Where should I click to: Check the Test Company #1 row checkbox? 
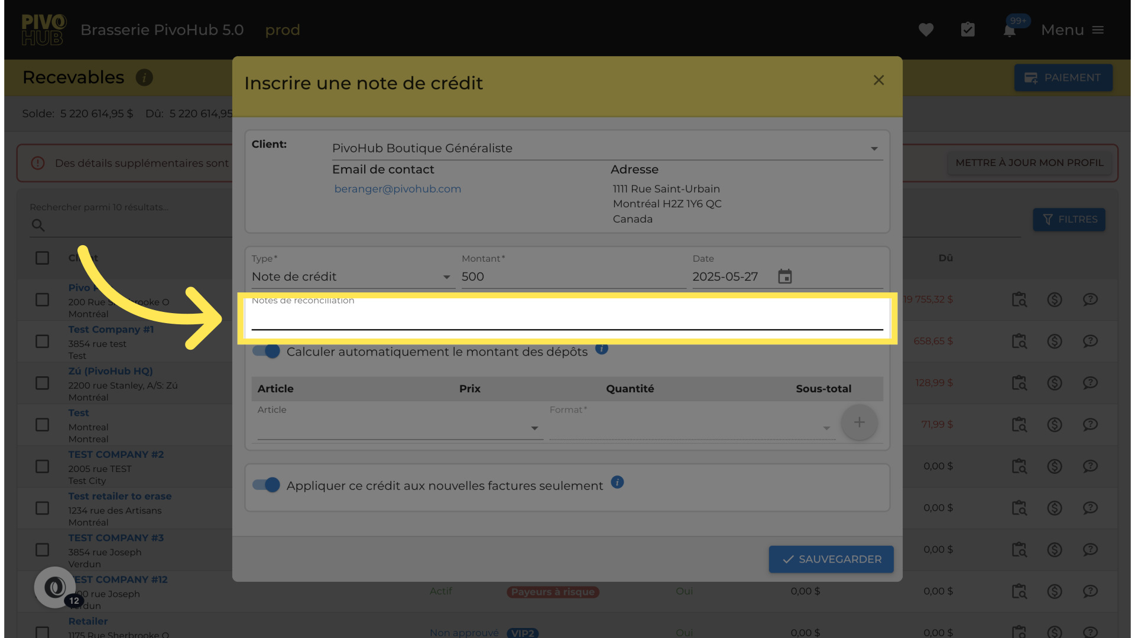(42, 341)
